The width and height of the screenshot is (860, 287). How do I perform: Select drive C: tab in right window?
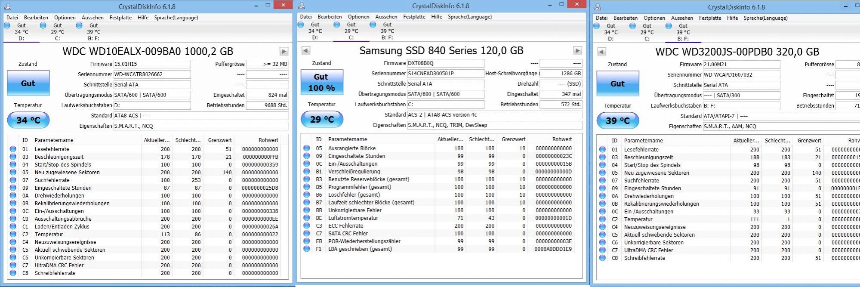pos(647,32)
